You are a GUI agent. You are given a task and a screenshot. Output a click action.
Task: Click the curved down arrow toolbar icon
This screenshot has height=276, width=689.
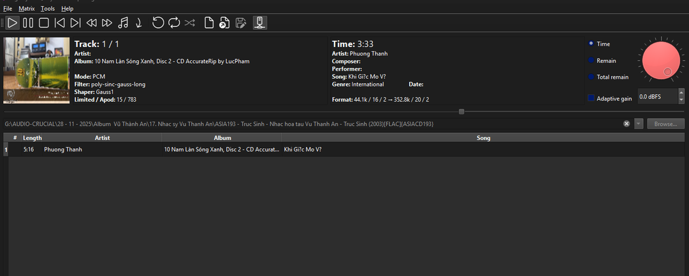[139, 23]
